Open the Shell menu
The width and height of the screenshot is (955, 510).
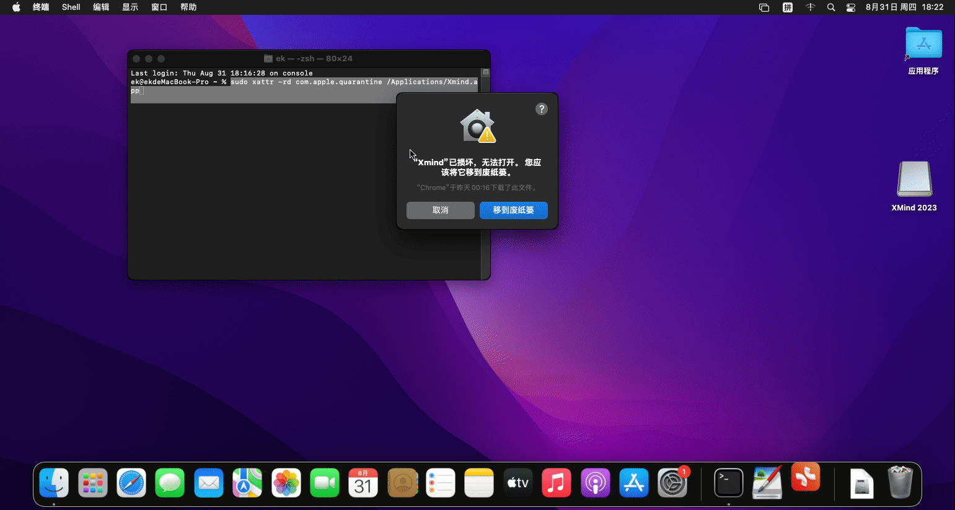[x=71, y=7]
